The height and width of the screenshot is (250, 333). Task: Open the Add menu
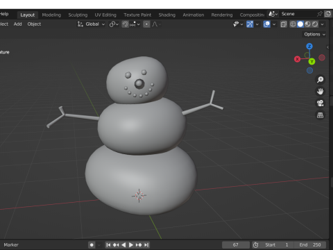click(x=17, y=24)
